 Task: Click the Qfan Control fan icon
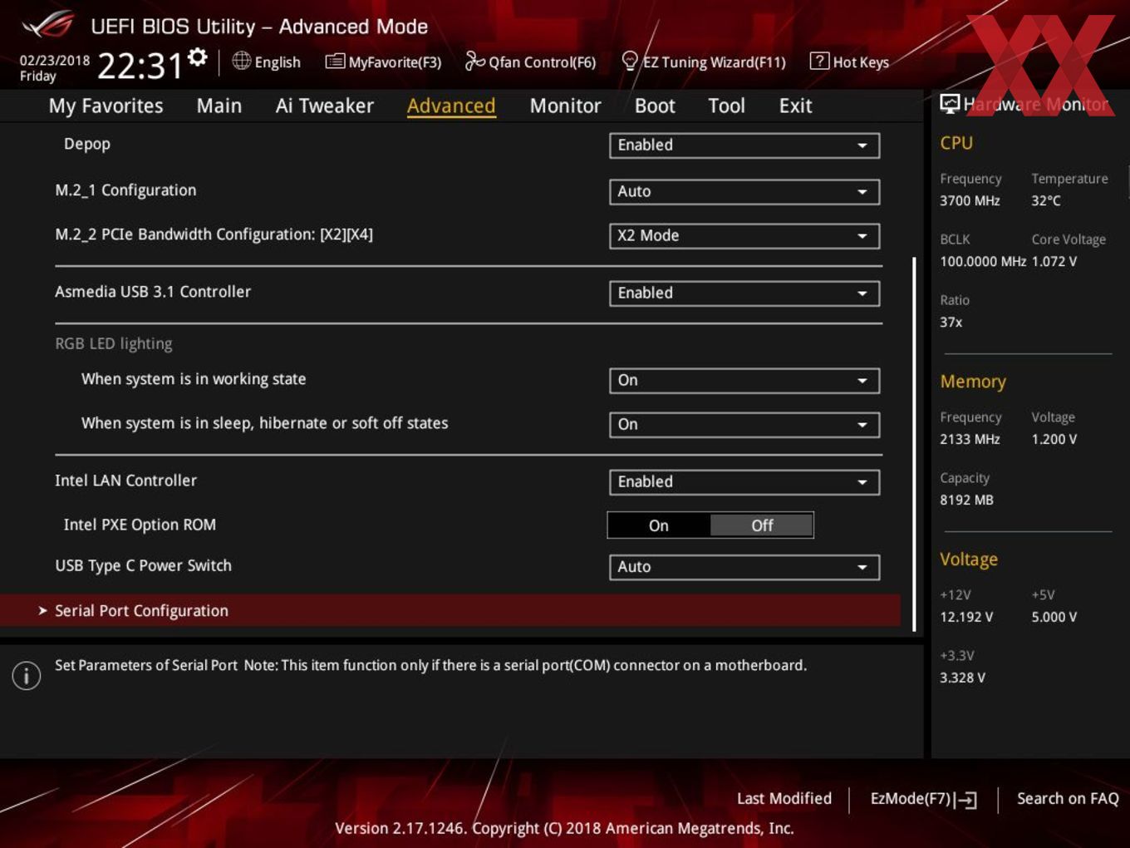click(474, 61)
